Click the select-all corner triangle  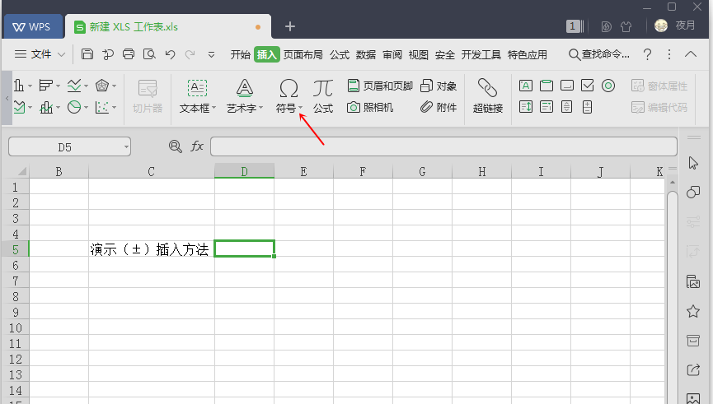tap(21, 171)
